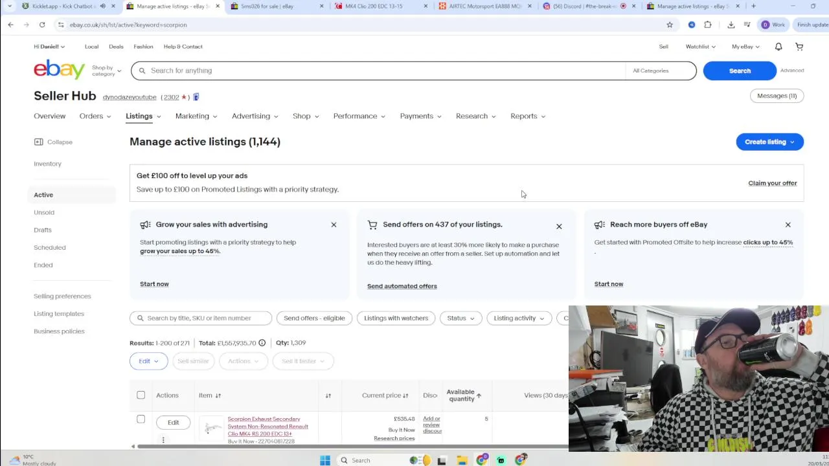Open the Orders menu
This screenshot has height=466, width=829.
click(x=95, y=116)
